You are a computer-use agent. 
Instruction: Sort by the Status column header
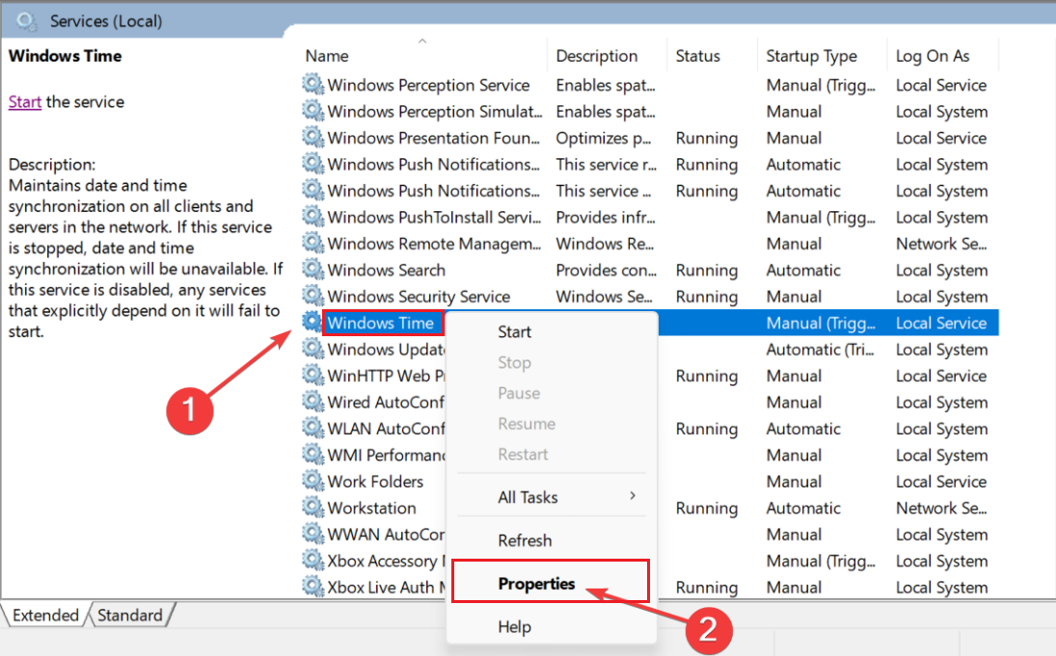697,56
